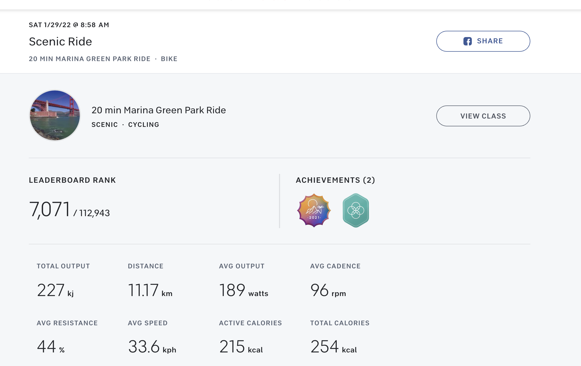Click the Facebook icon in Share button
581x366 pixels.
click(x=467, y=41)
